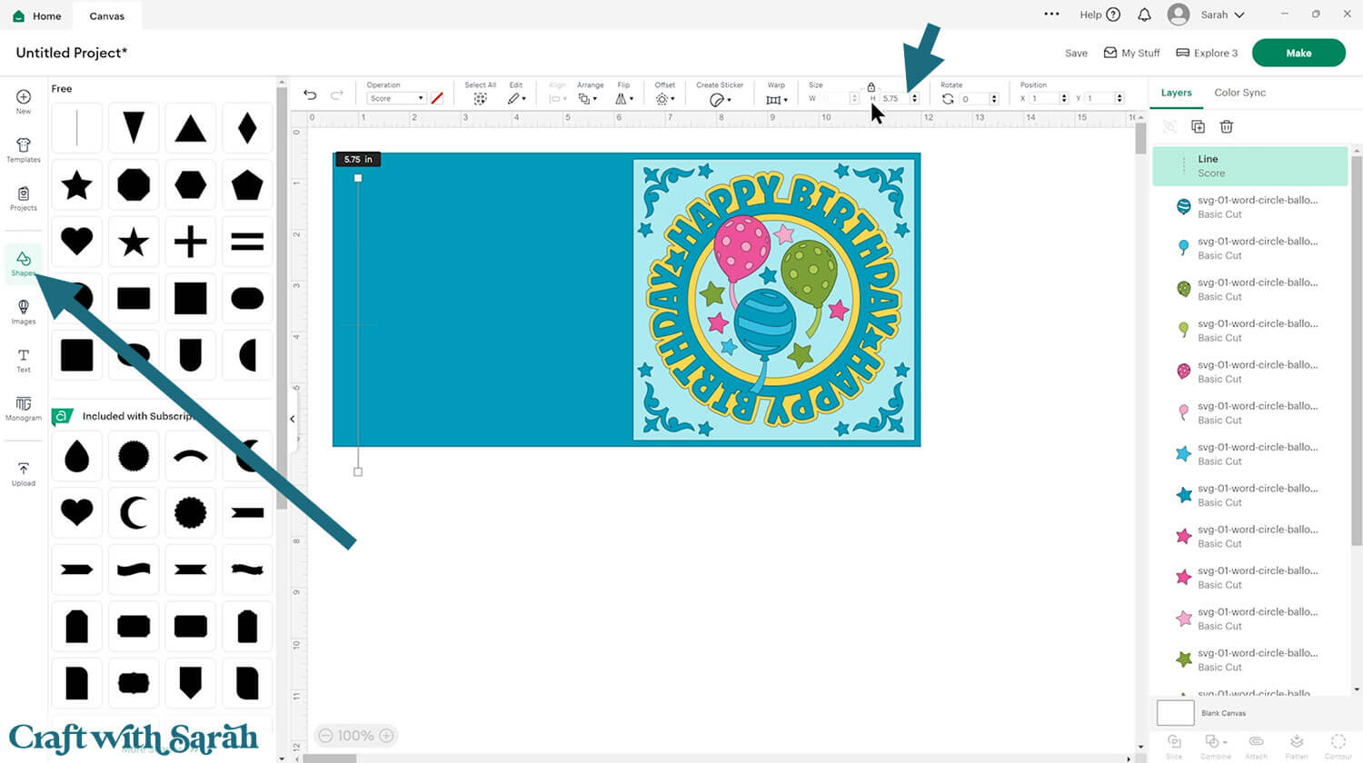Toggle the size aspect ratio lock
Image resolution: width=1363 pixels, height=763 pixels.
pos(871,87)
